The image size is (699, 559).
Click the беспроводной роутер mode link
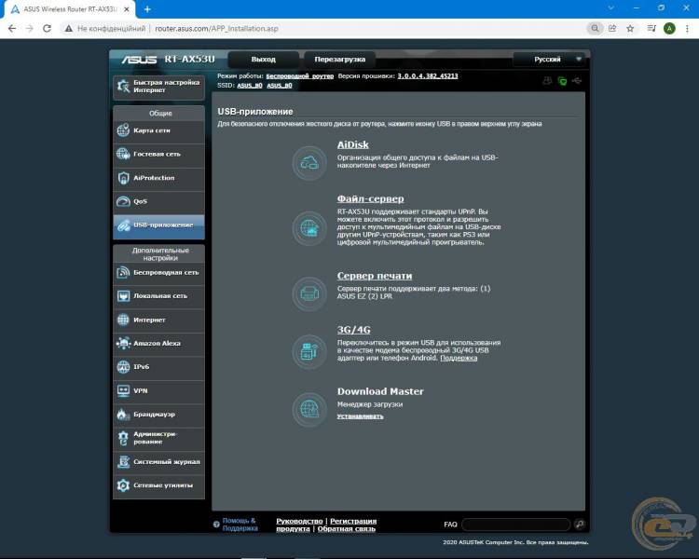click(300, 76)
